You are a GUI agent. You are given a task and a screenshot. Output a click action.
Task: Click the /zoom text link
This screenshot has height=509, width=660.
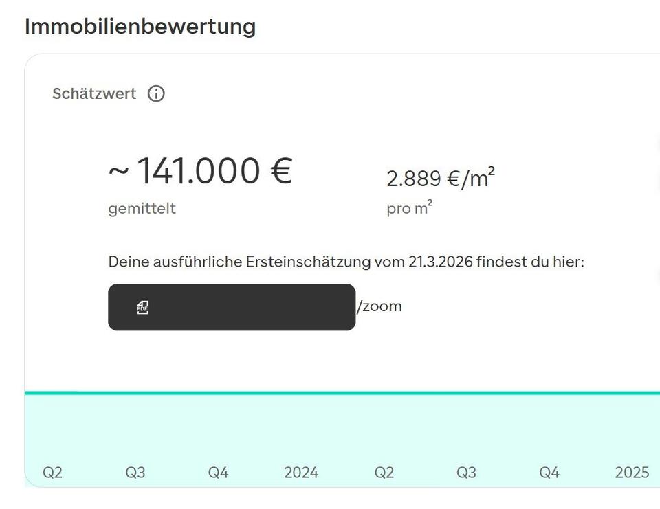click(379, 306)
